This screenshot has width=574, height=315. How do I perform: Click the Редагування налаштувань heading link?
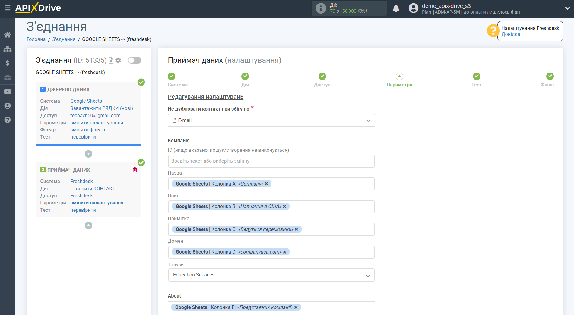point(205,97)
